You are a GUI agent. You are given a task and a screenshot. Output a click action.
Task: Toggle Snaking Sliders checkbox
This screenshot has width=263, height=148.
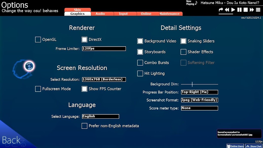[183, 41]
